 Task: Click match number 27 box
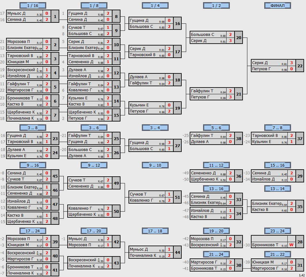178,146
